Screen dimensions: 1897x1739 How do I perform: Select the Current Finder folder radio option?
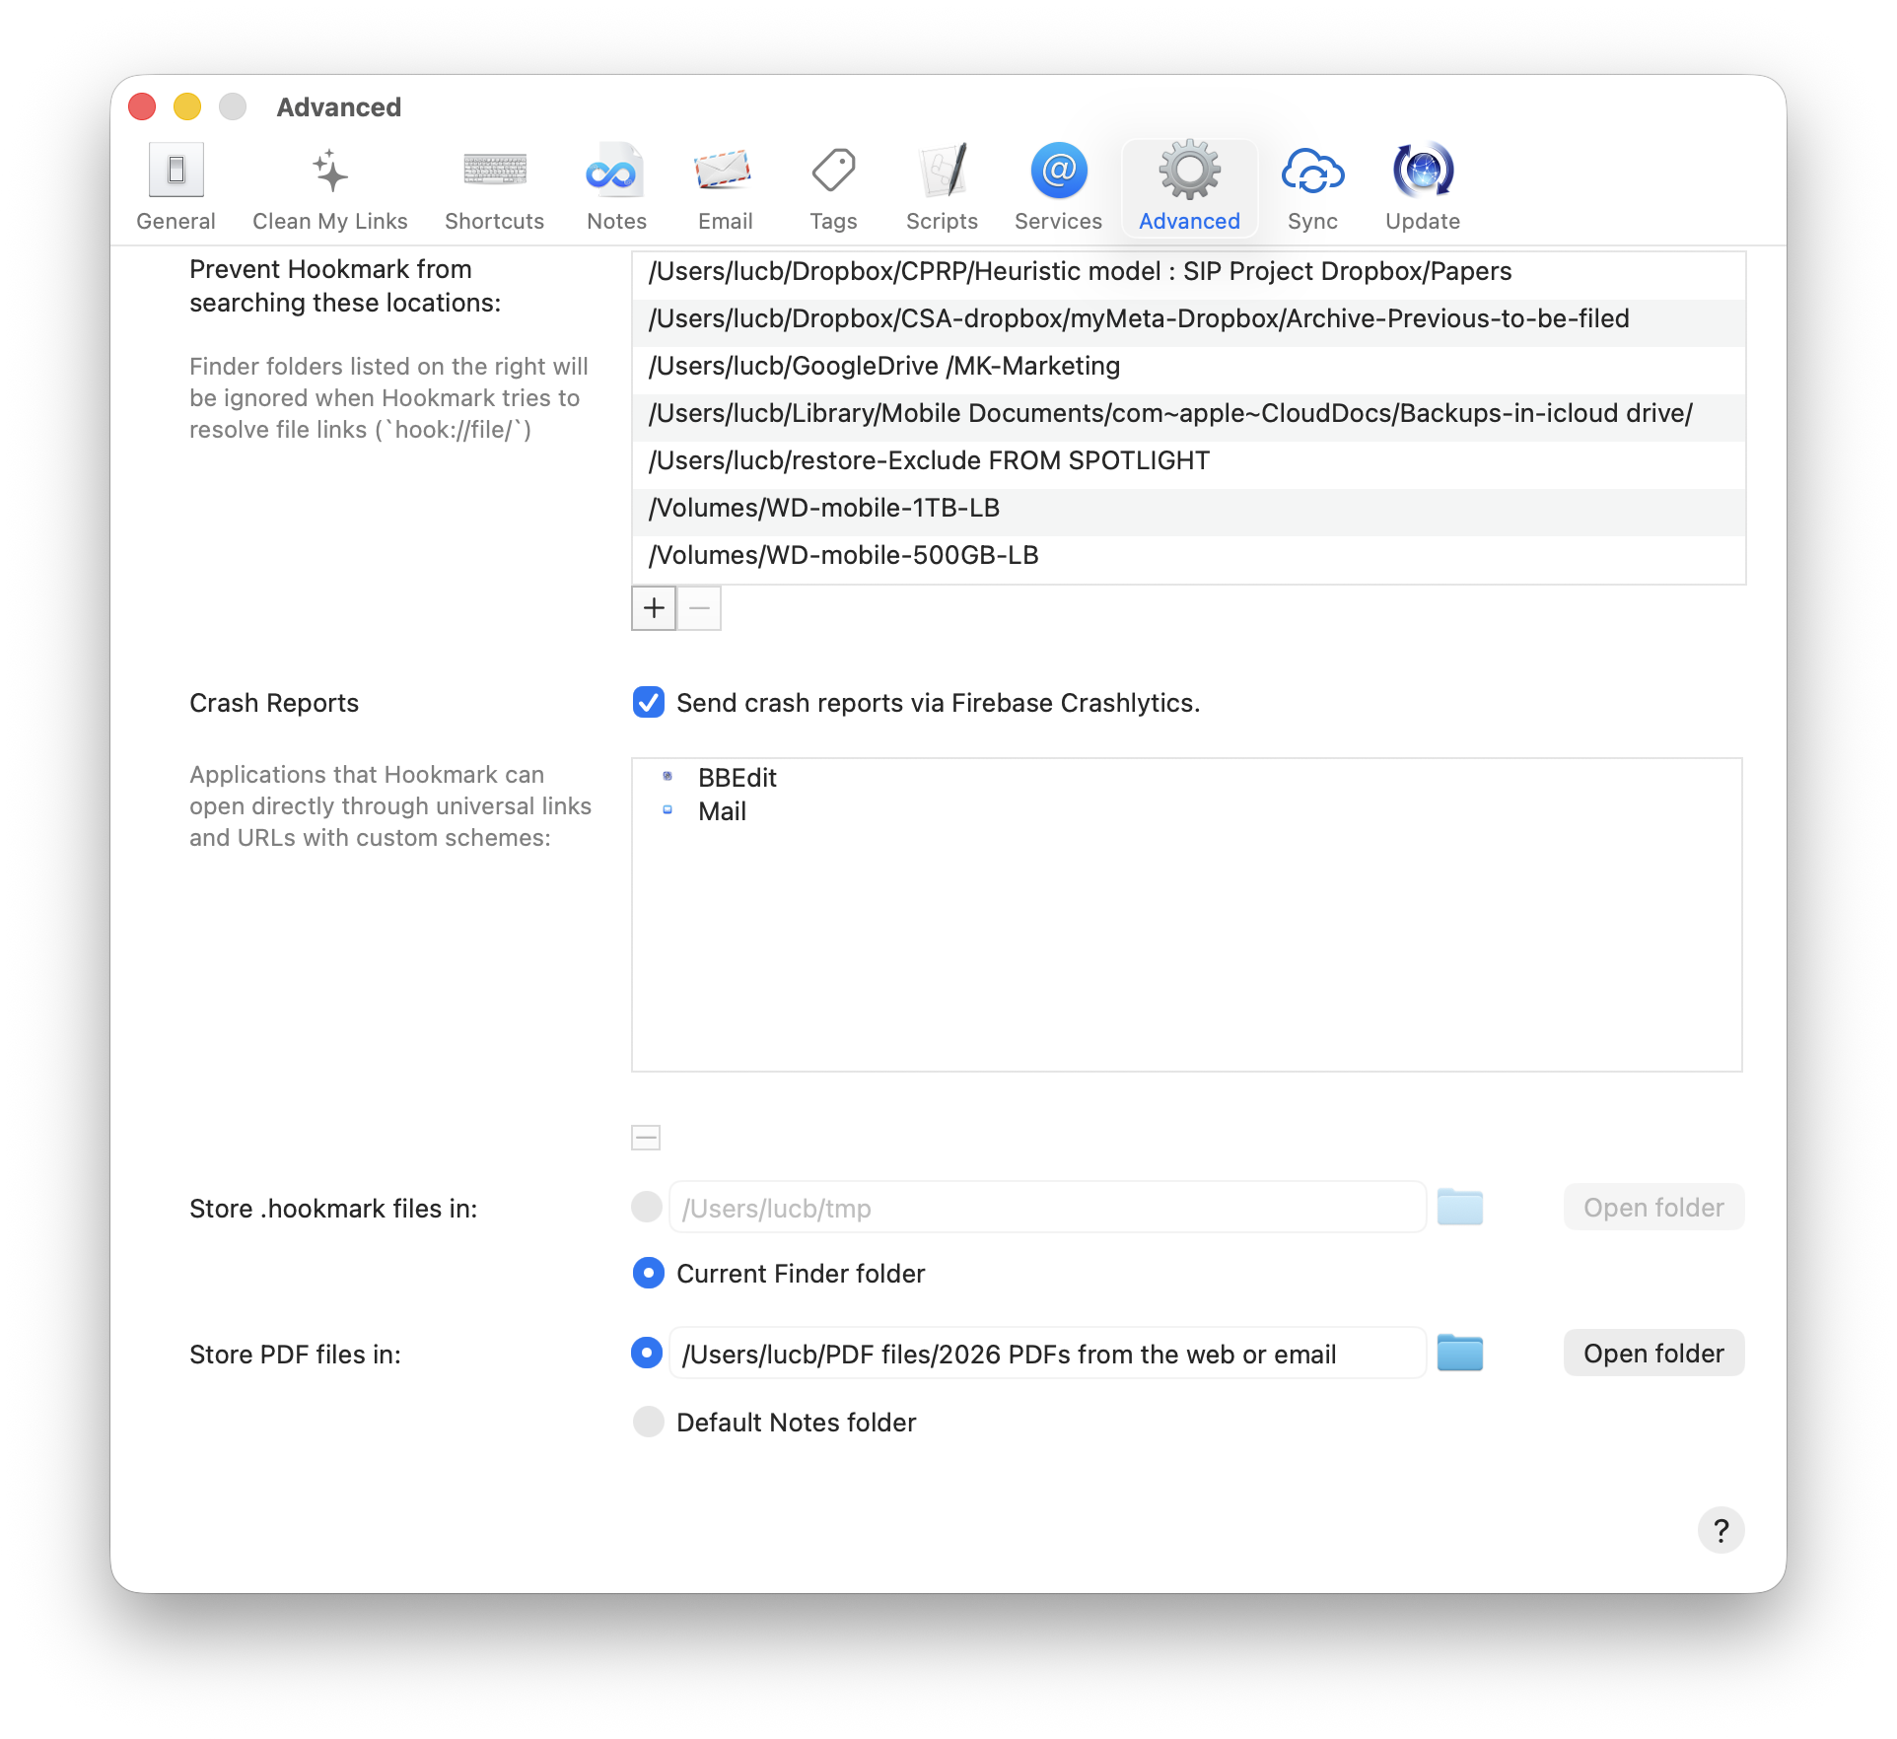click(647, 1273)
